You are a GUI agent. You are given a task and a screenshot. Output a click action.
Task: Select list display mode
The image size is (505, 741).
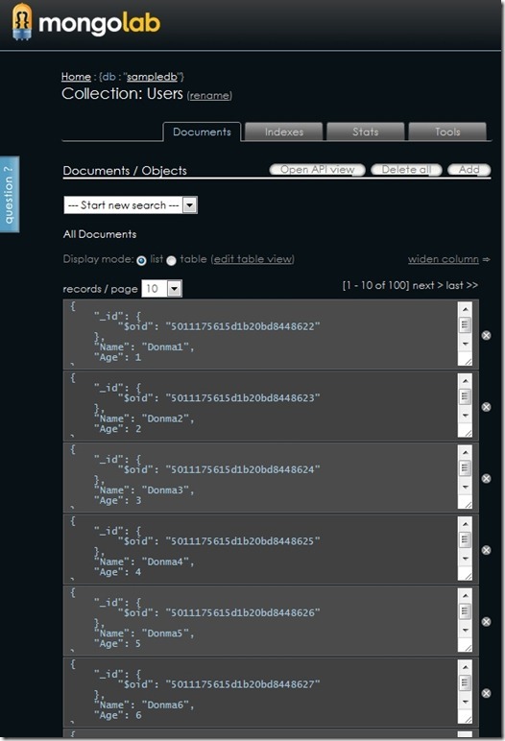pos(141,260)
